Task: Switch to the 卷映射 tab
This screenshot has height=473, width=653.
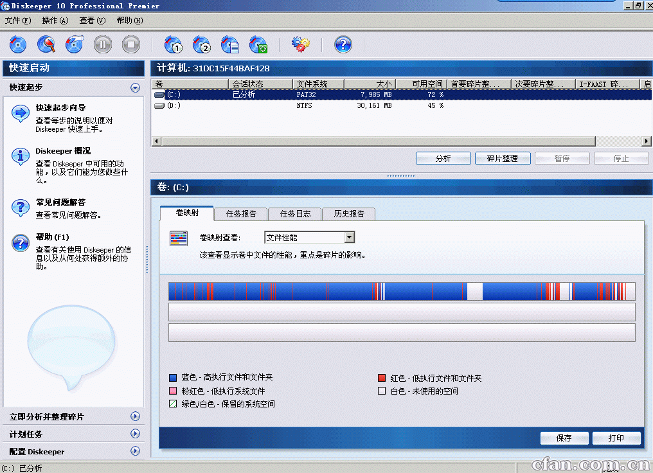Action: pyautogui.click(x=187, y=213)
